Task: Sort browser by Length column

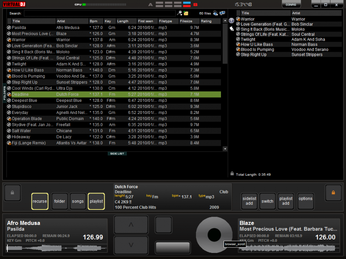Action: click(127, 21)
